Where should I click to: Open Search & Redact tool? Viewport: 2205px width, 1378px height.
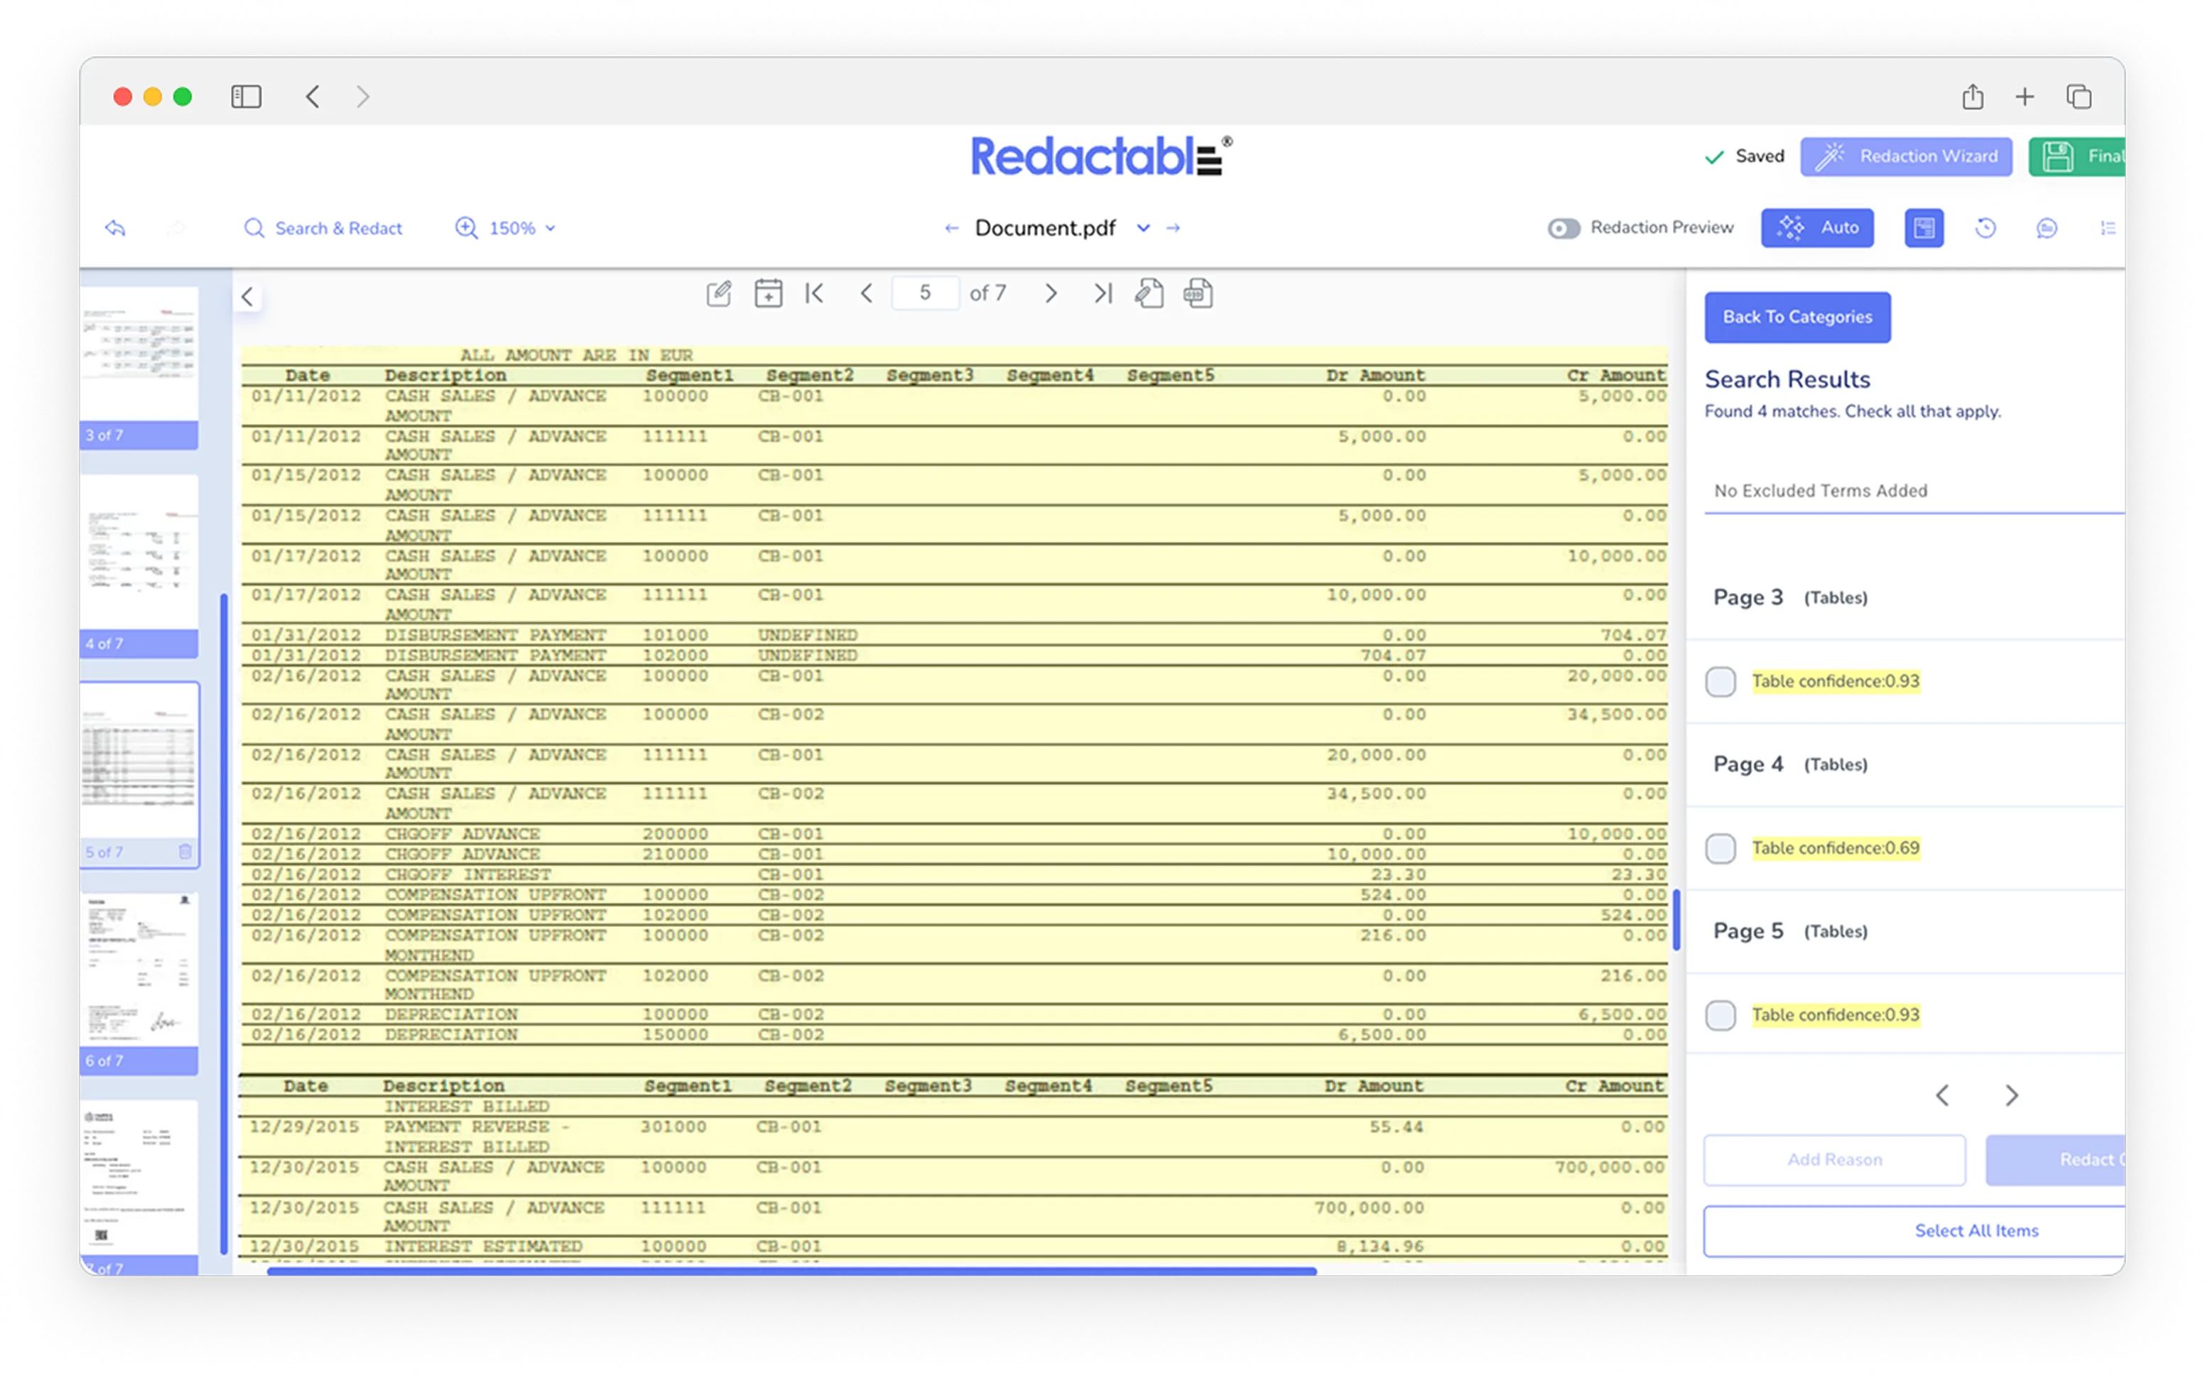pyautogui.click(x=323, y=228)
